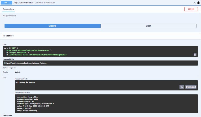This screenshot has height=117, width=201.
Task: Click the GET method badge
Action: pyautogui.click(x=7, y=3)
